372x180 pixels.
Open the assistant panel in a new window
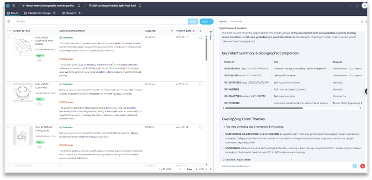click(x=362, y=21)
